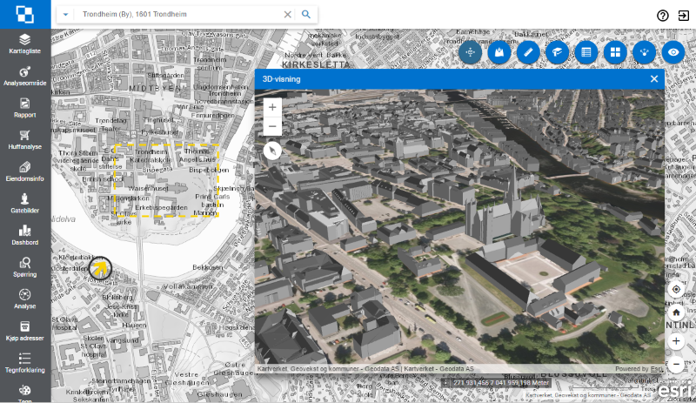Select the Rapport menu item

coord(25,106)
